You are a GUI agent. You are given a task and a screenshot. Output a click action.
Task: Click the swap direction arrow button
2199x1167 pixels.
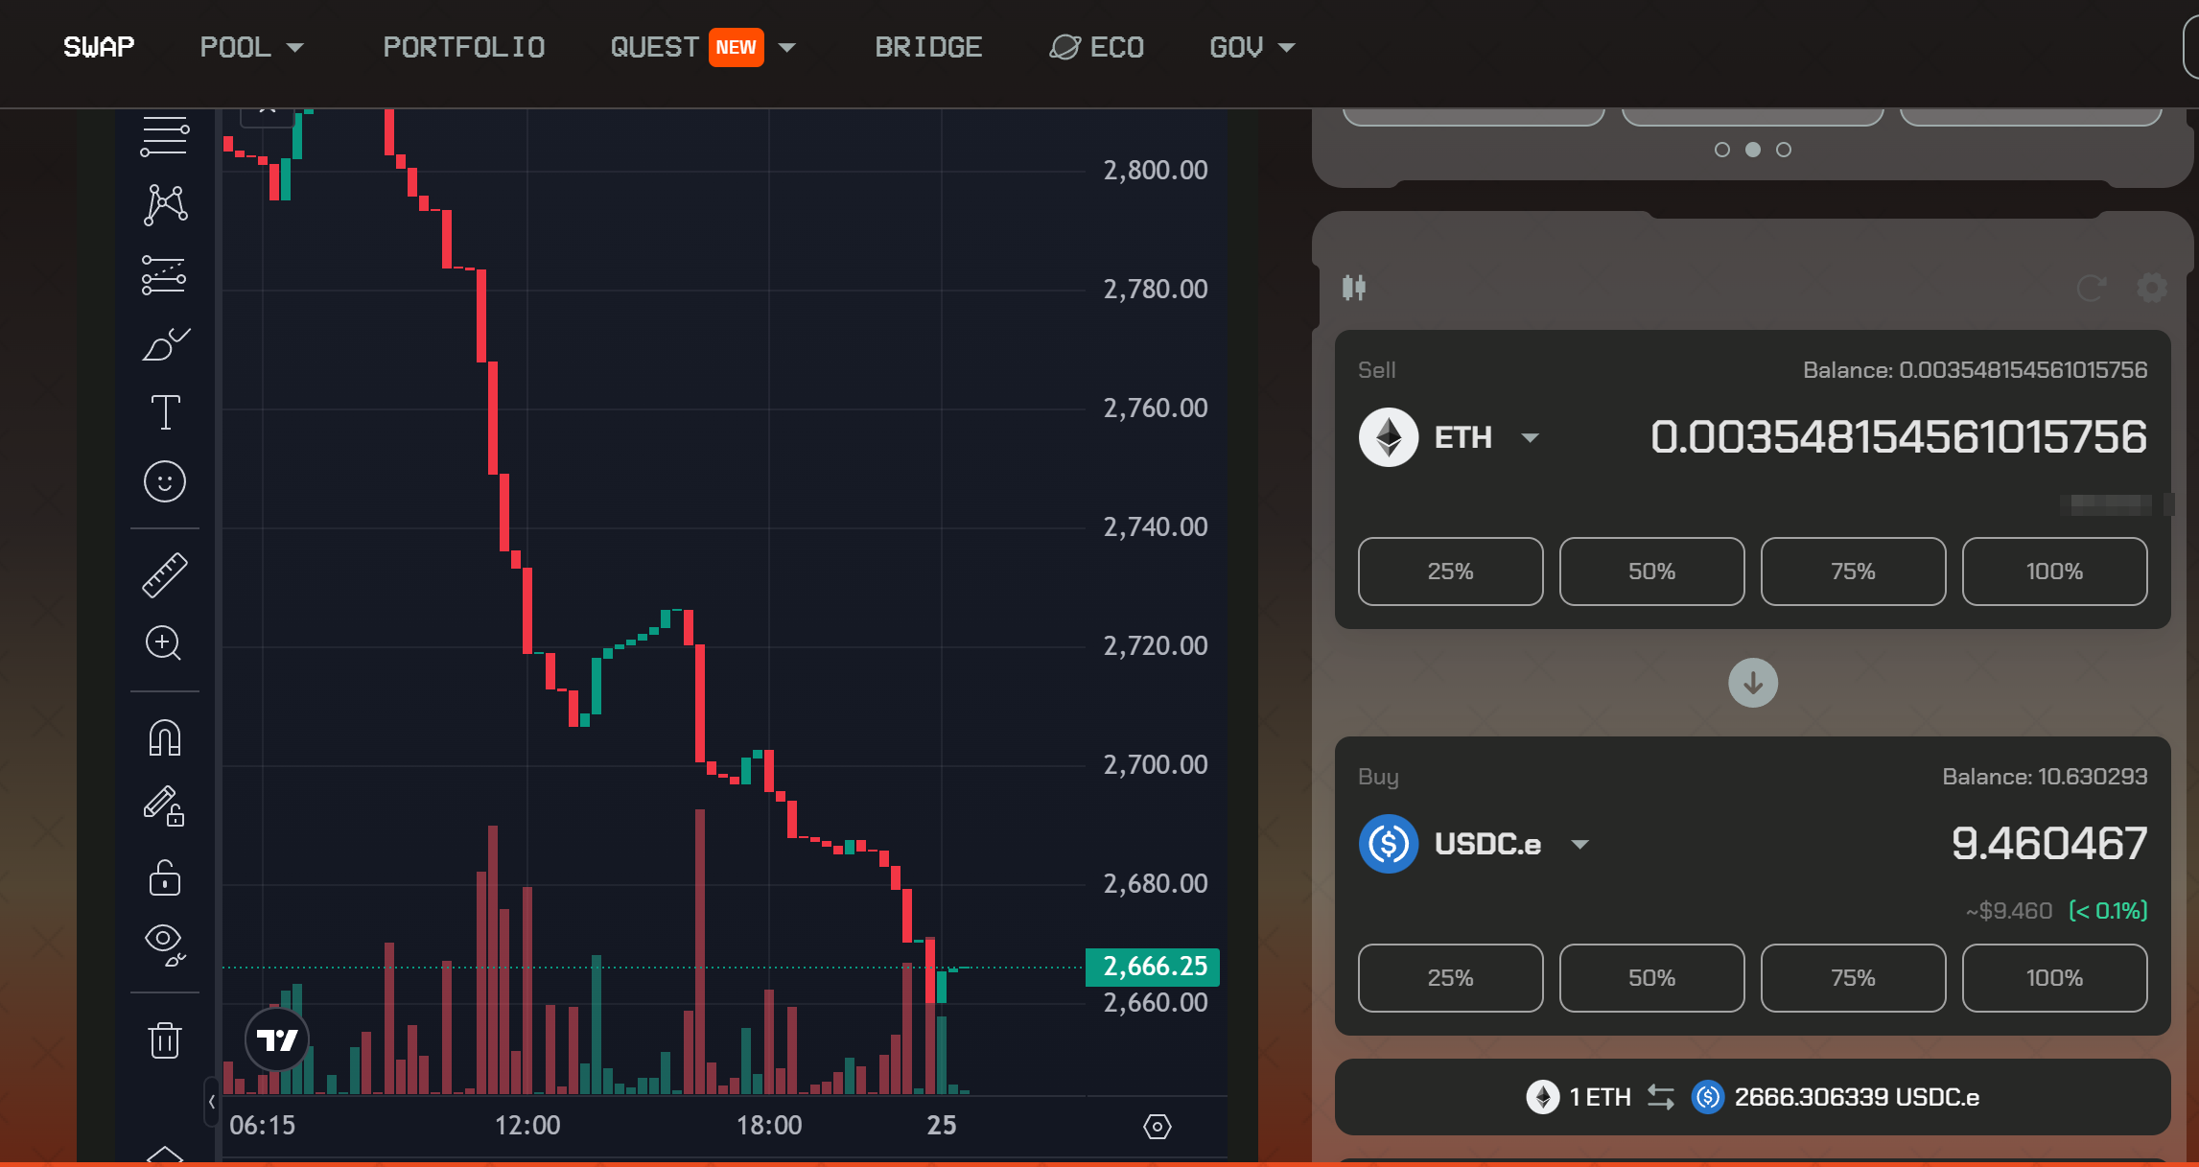1752,683
